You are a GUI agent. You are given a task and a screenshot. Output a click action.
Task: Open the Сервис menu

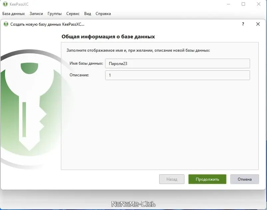point(73,14)
